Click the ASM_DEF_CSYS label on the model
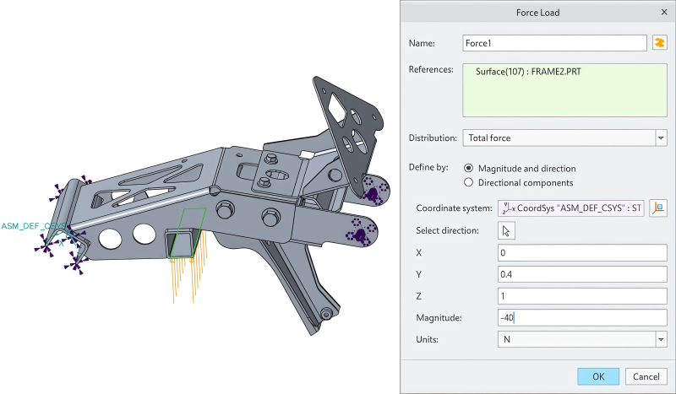Screen dimensions: 676x394 [34, 226]
